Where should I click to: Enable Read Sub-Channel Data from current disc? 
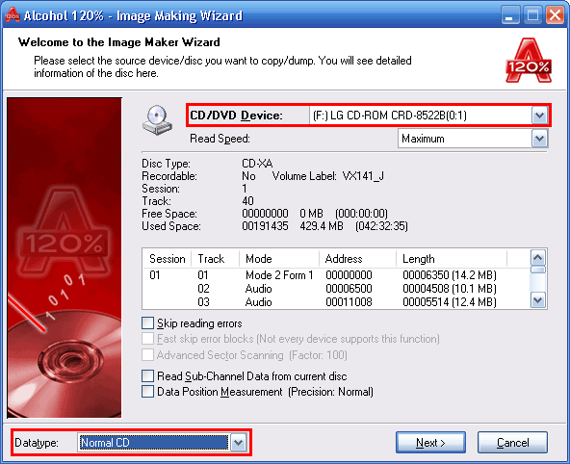[147, 376]
